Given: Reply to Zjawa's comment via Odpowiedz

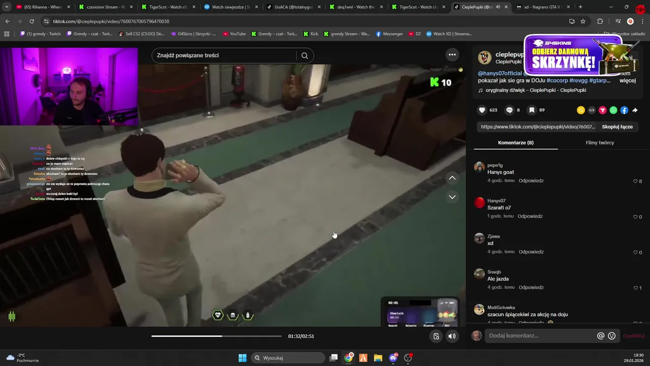Looking at the screenshot, I should tap(531, 252).
